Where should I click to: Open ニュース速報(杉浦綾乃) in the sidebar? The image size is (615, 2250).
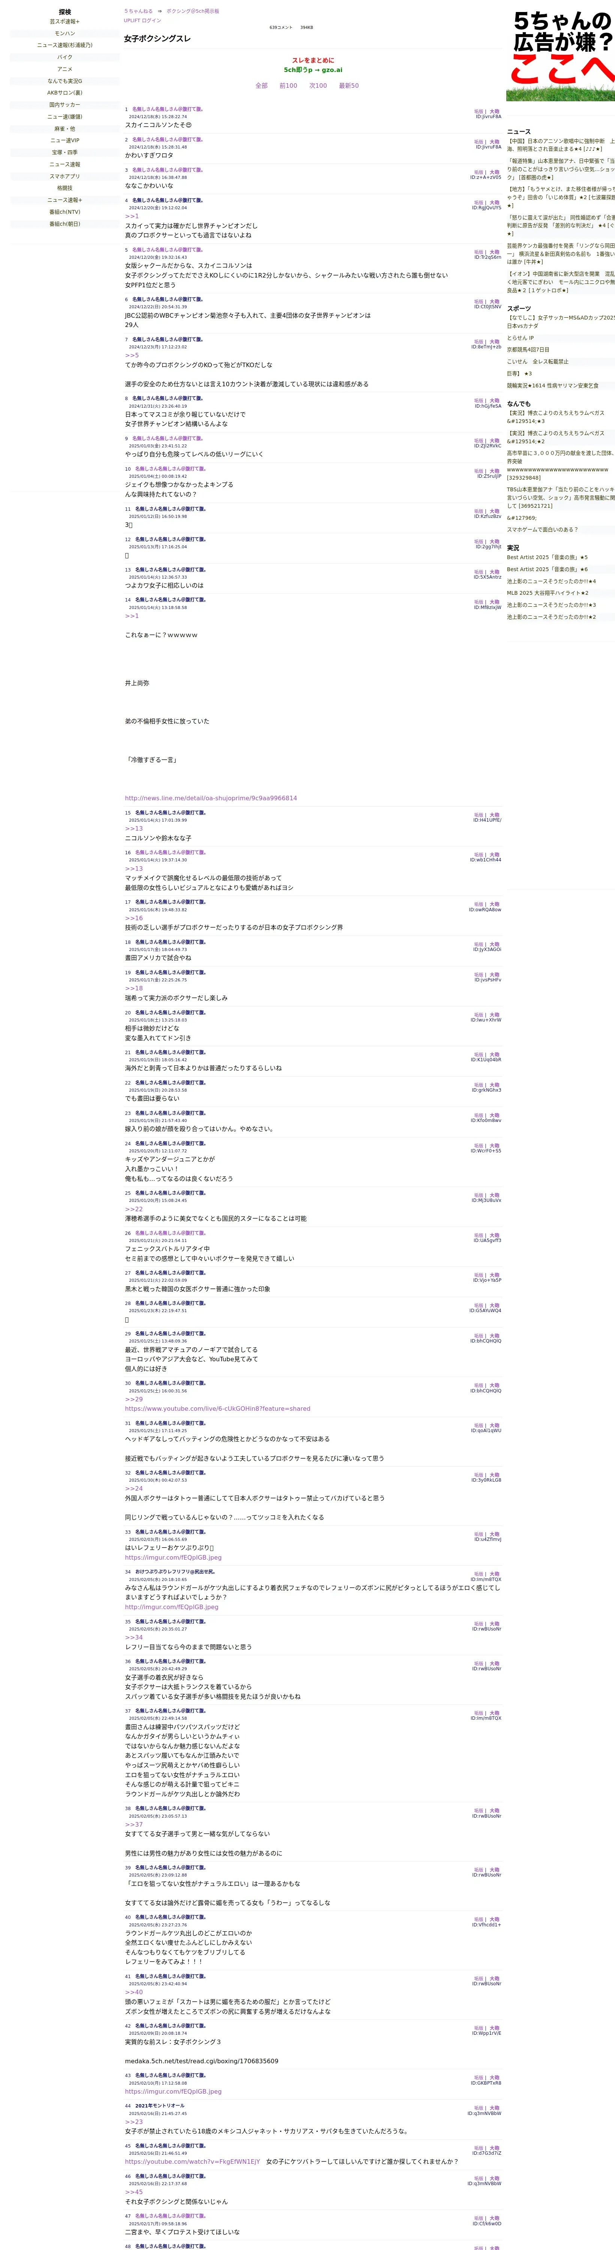tap(64, 45)
